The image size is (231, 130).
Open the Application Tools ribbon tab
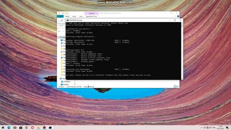91,16
